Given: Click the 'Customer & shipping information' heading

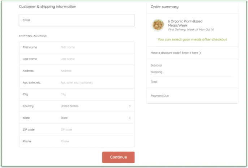Looking at the screenshot, I should [47, 7].
